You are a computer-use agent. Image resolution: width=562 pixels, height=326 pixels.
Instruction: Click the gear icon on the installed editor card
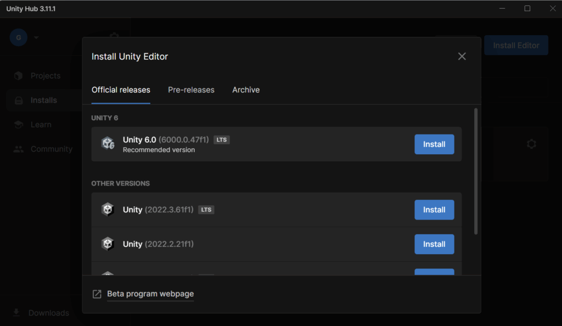[531, 144]
